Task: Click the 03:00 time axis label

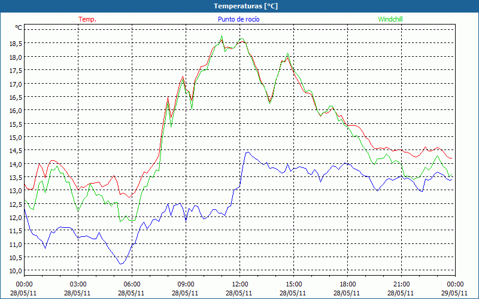Action: (78, 285)
